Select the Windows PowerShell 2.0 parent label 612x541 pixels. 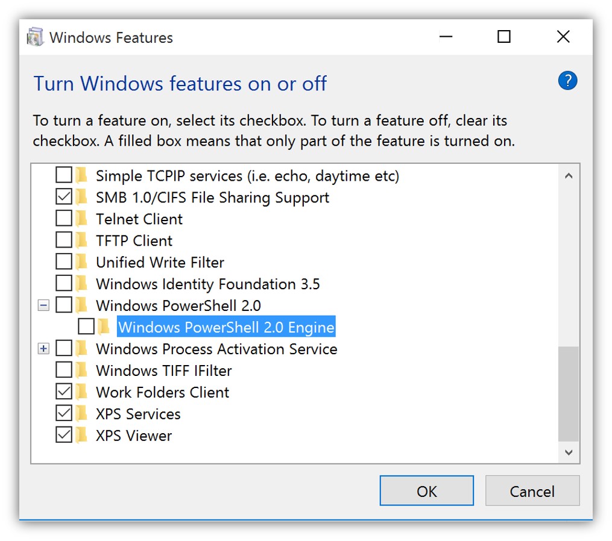[178, 305]
